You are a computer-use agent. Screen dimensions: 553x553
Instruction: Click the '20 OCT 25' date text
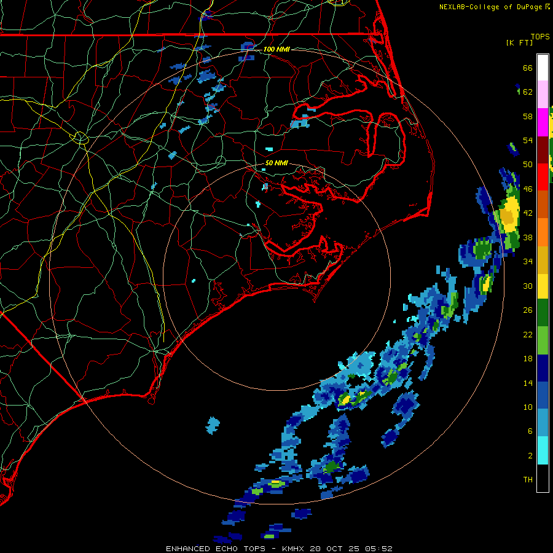(335, 549)
